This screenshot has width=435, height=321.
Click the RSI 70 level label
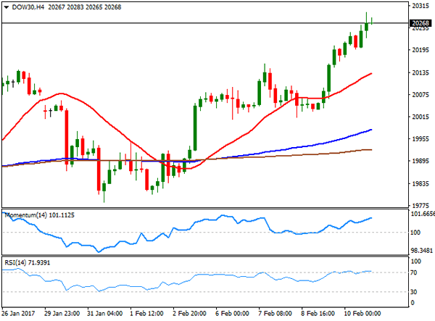pyautogui.click(x=414, y=272)
